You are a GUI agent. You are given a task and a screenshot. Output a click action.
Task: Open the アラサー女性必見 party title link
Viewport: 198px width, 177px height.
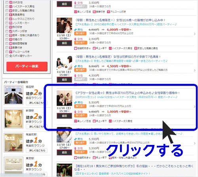[x=128, y=93]
